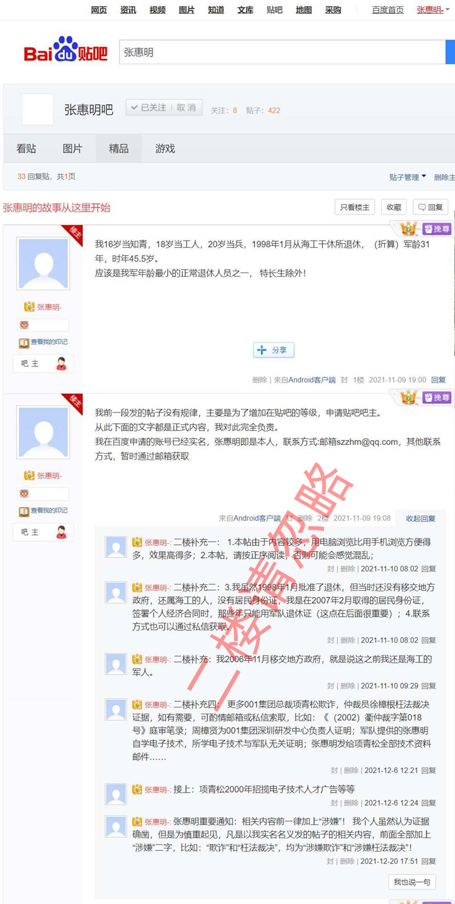The image size is (455, 904).
Task: Click the speech bubble 回复 button near title
Action: click(431, 207)
